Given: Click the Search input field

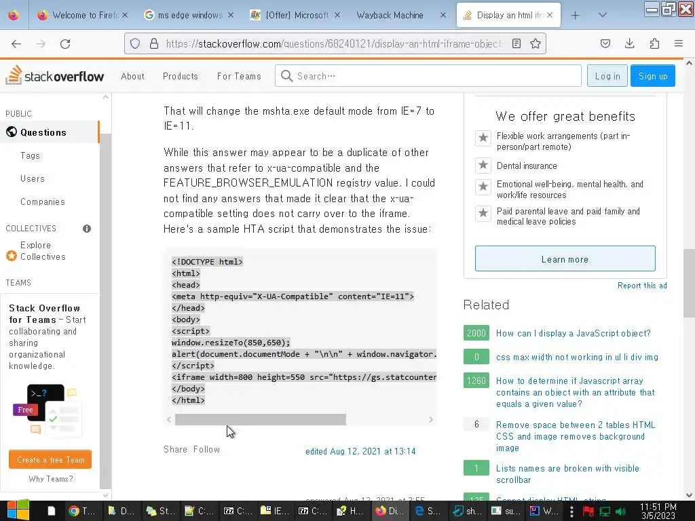Looking at the screenshot, I should point(428,76).
